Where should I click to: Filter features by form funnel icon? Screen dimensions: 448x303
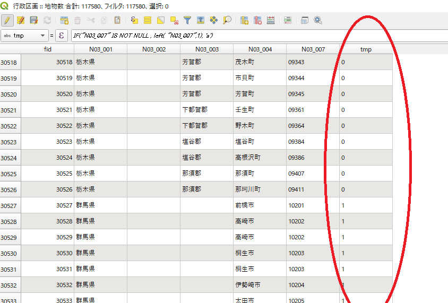pyautogui.click(x=187, y=20)
